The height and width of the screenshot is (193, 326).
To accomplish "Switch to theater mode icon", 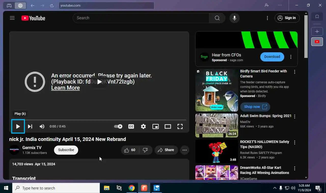I will click(x=168, y=126).
